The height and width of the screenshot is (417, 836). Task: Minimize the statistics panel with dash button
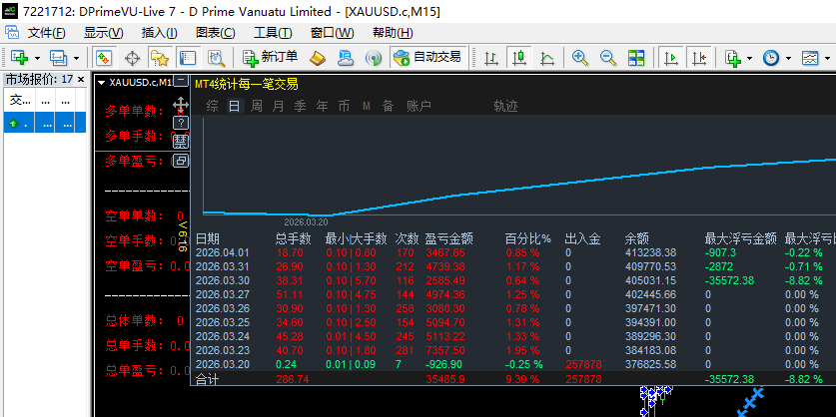pyautogui.click(x=182, y=80)
